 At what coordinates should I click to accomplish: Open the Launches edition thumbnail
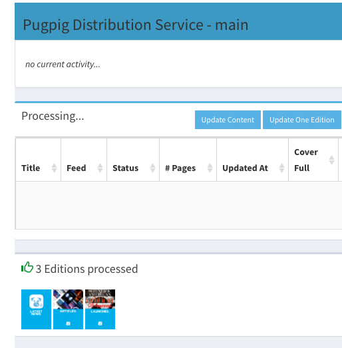[x=100, y=309]
